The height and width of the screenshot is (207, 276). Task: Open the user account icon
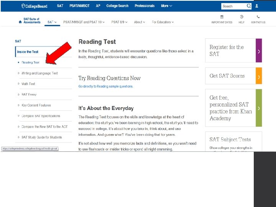click(x=256, y=6)
